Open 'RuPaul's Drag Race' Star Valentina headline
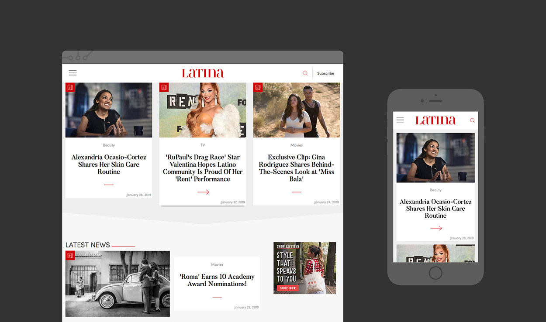The height and width of the screenshot is (322, 546). 203,168
